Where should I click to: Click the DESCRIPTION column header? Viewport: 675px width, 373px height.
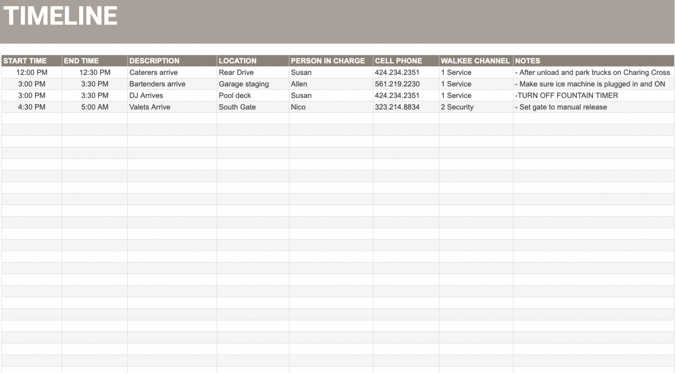click(154, 61)
